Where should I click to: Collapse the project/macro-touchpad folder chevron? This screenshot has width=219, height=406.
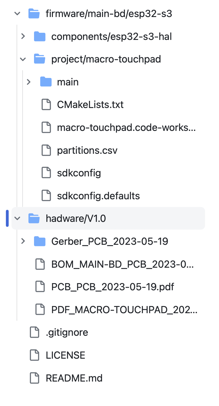23,59
